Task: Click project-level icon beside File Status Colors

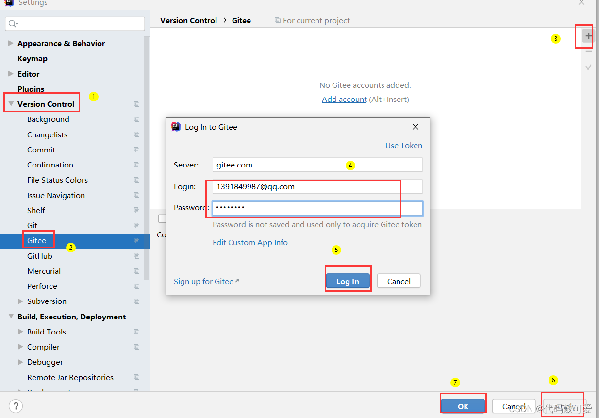Action: click(x=136, y=180)
